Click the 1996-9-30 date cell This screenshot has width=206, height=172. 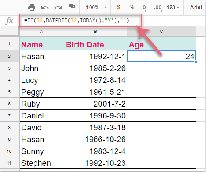[x=96, y=115]
